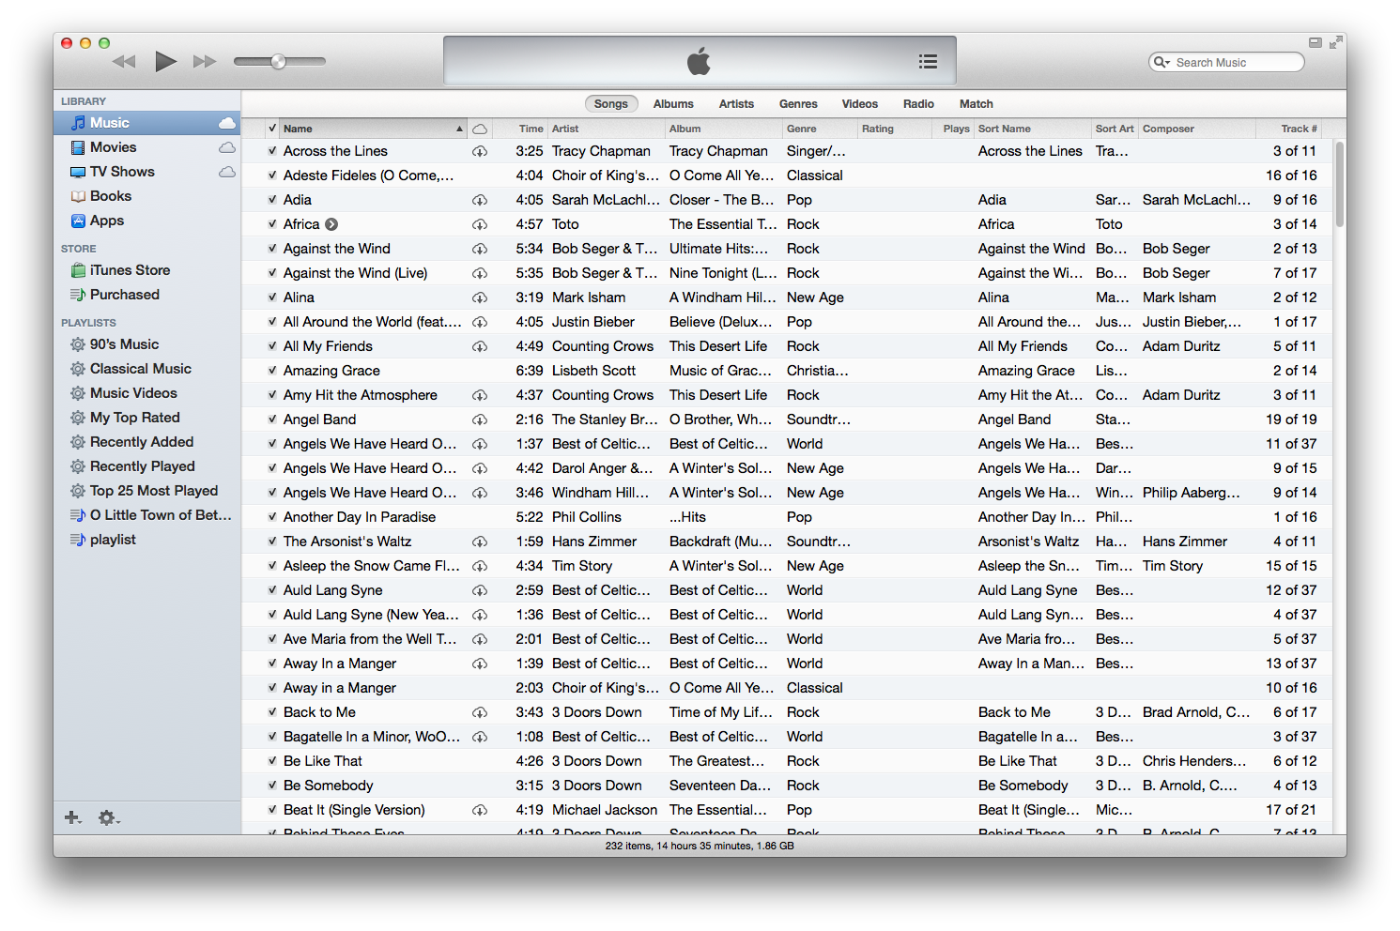
Task: Sort songs by the Genre column
Action: pyautogui.click(x=820, y=129)
